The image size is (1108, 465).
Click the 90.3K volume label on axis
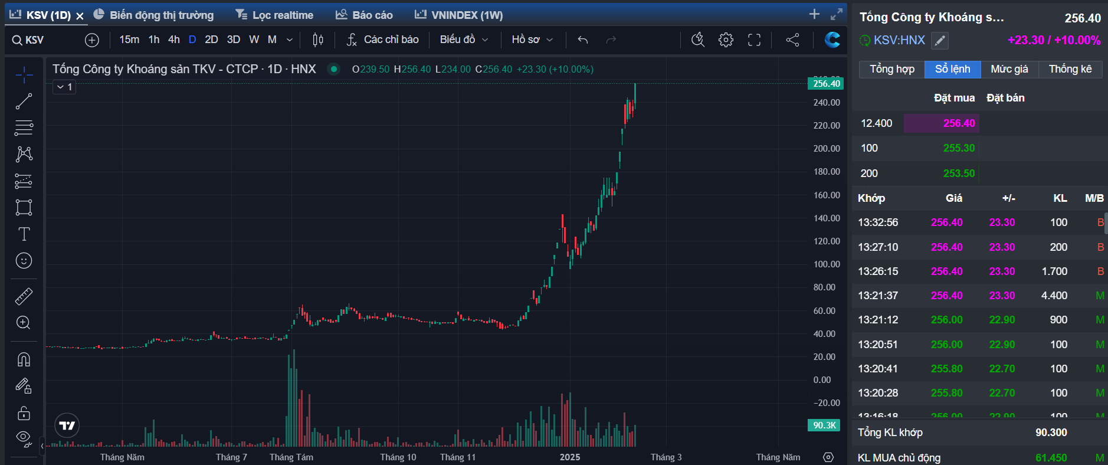coord(824,425)
